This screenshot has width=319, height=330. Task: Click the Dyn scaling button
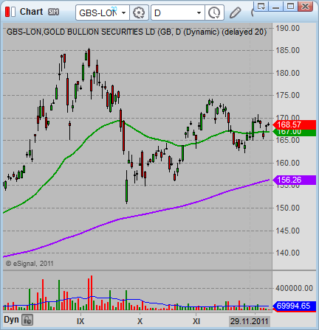point(11,320)
